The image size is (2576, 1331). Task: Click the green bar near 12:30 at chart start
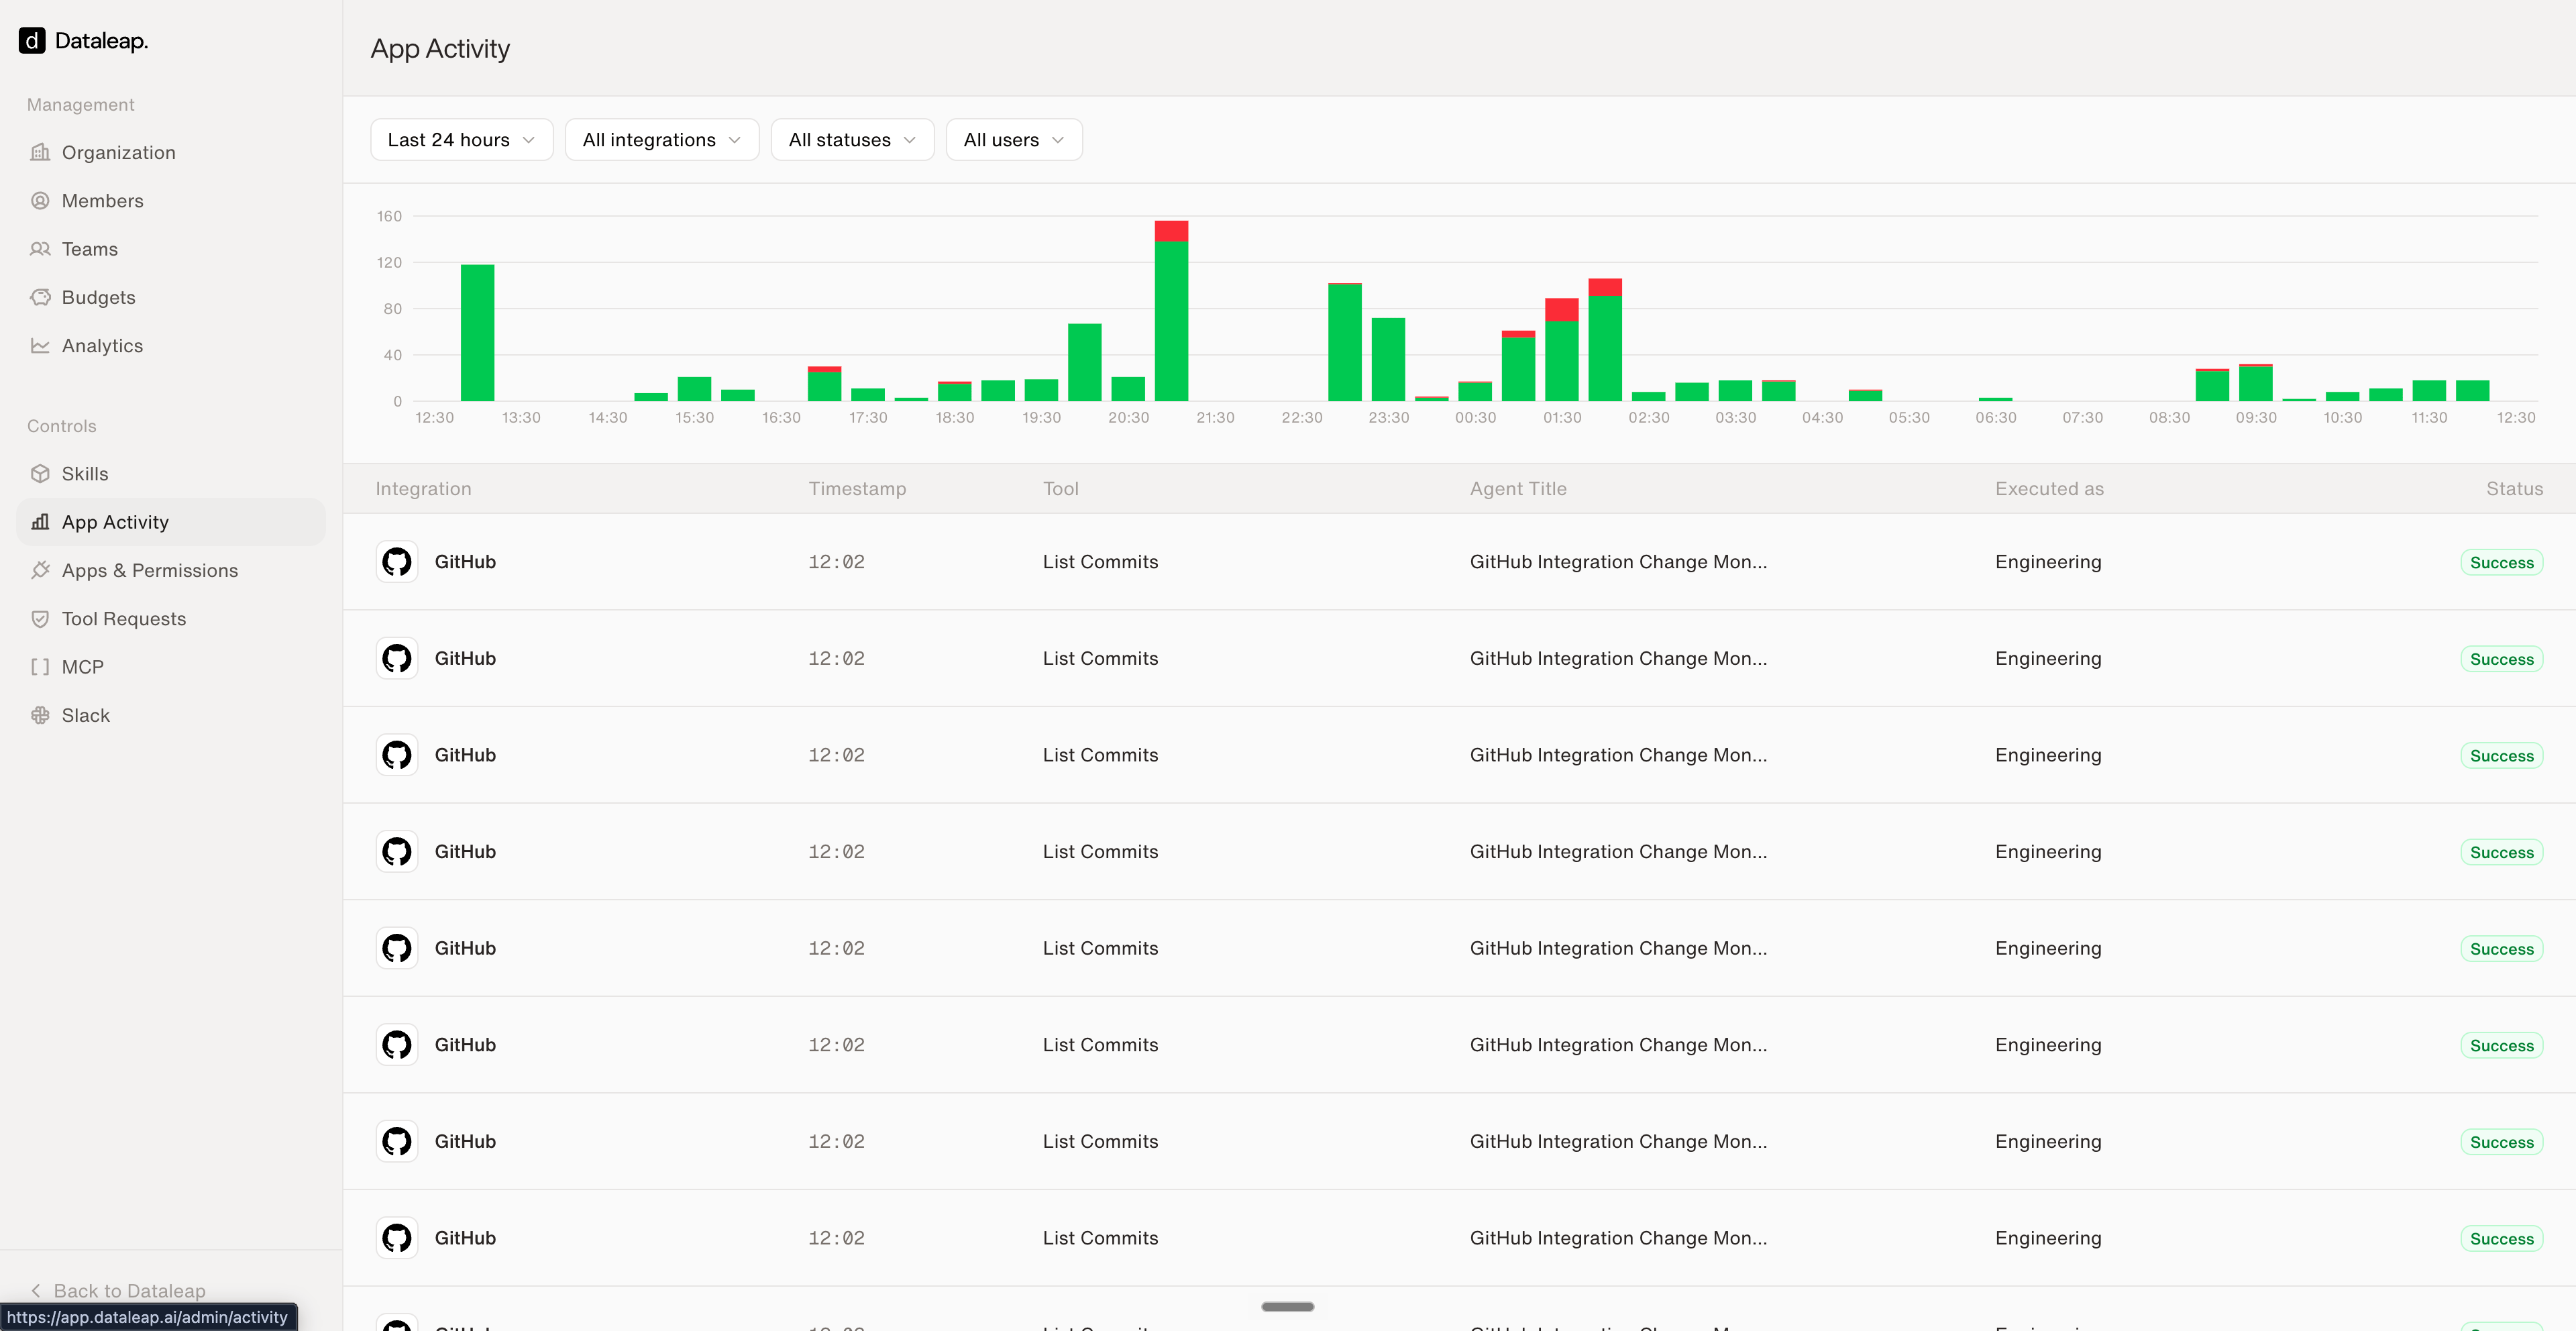click(x=477, y=333)
